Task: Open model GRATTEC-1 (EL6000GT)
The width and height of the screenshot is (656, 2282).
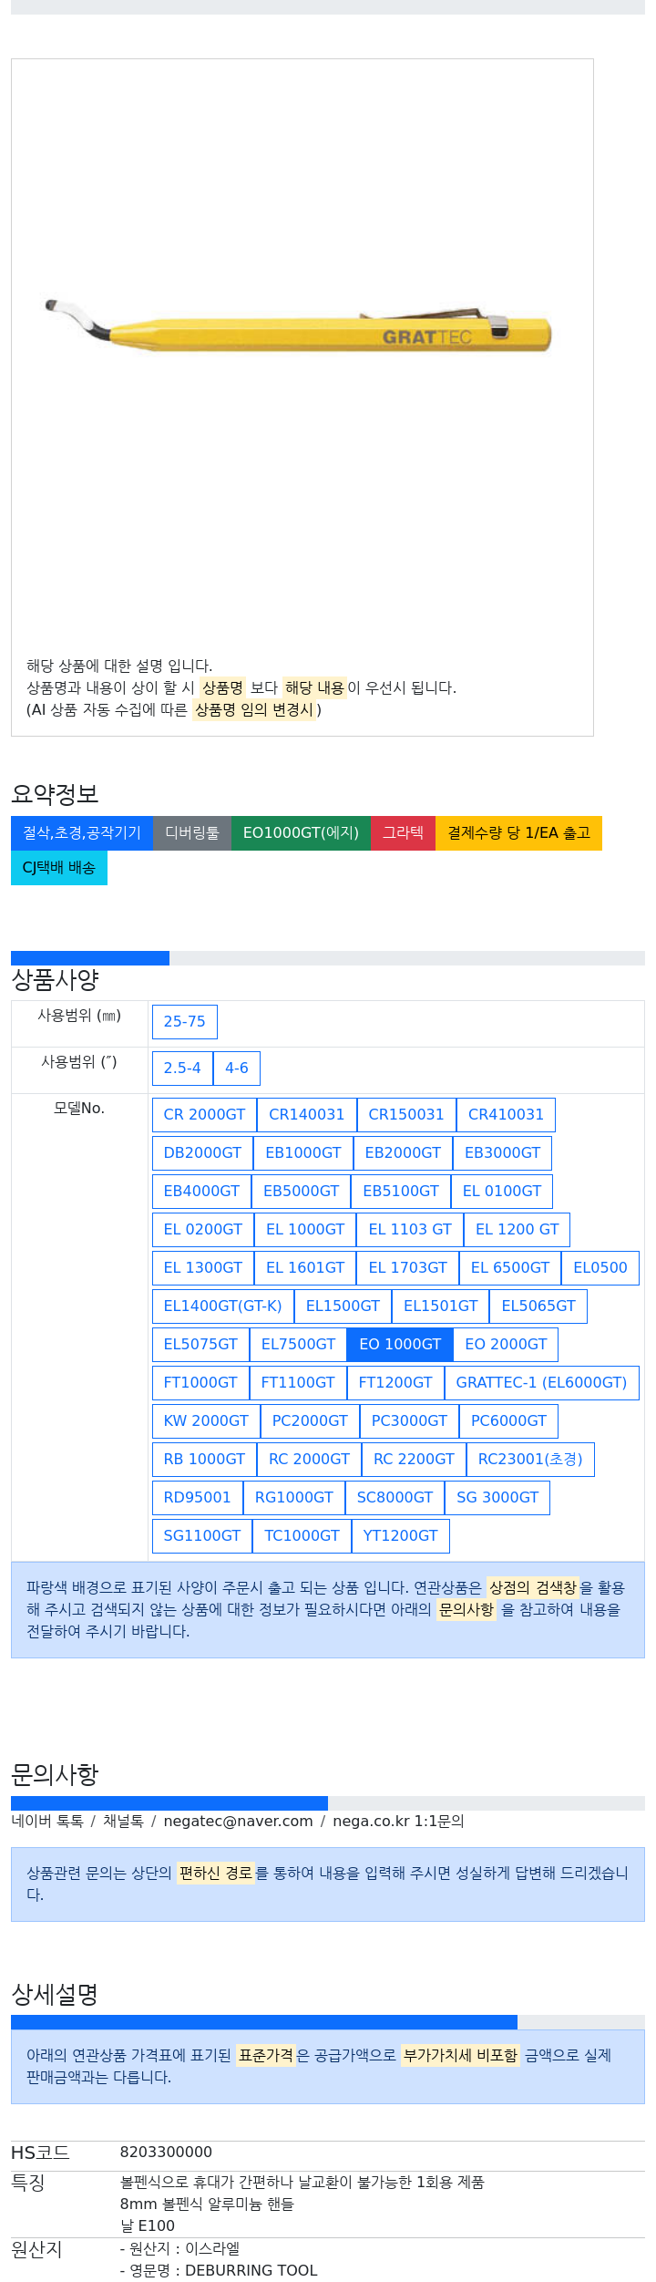Action: pos(542,1383)
